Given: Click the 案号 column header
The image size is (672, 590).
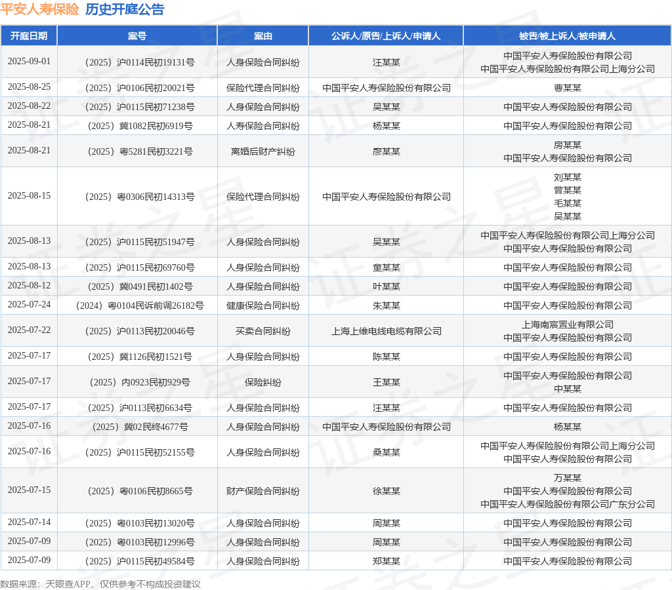Looking at the screenshot, I should pos(137,36).
